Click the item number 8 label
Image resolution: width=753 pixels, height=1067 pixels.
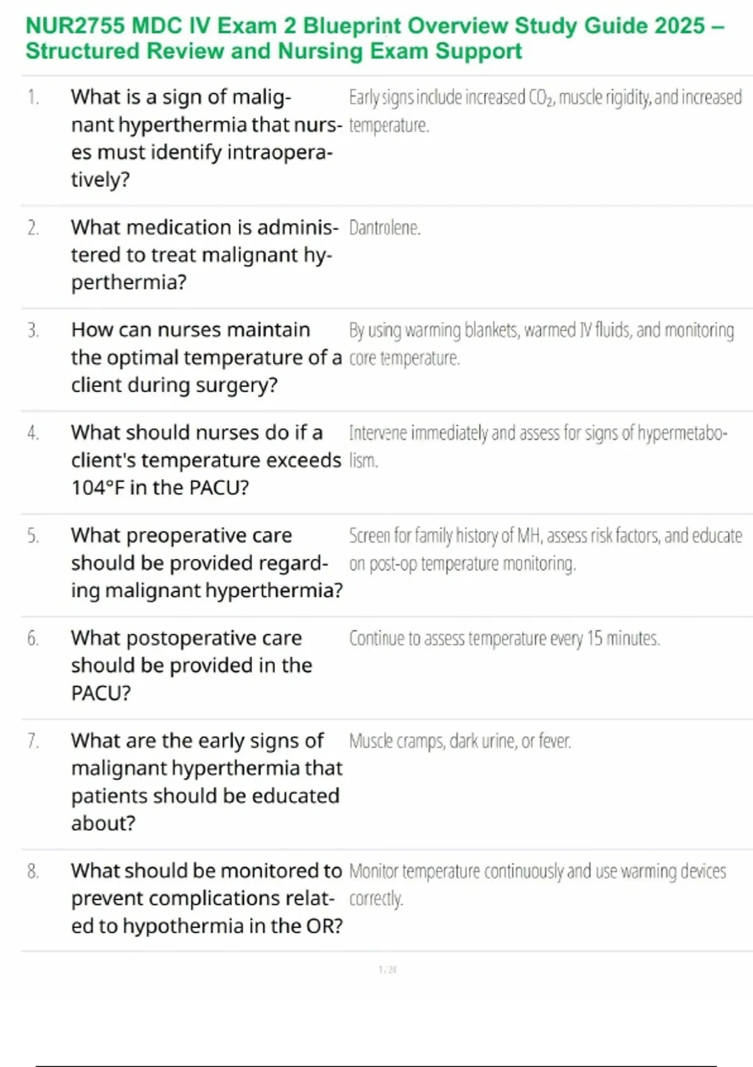coord(33,871)
